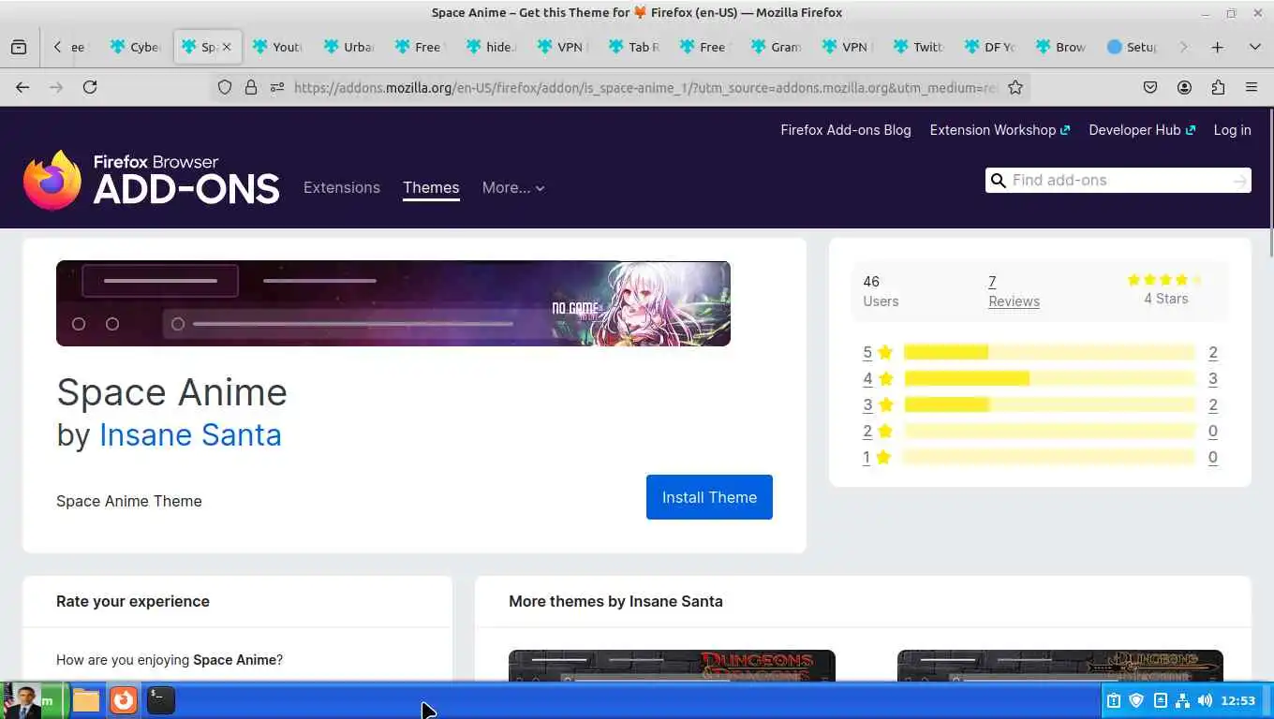This screenshot has width=1274, height=719.
Task: Click the 4 Stars average rating
Action: pyautogui.click(x=1165, y=290)
